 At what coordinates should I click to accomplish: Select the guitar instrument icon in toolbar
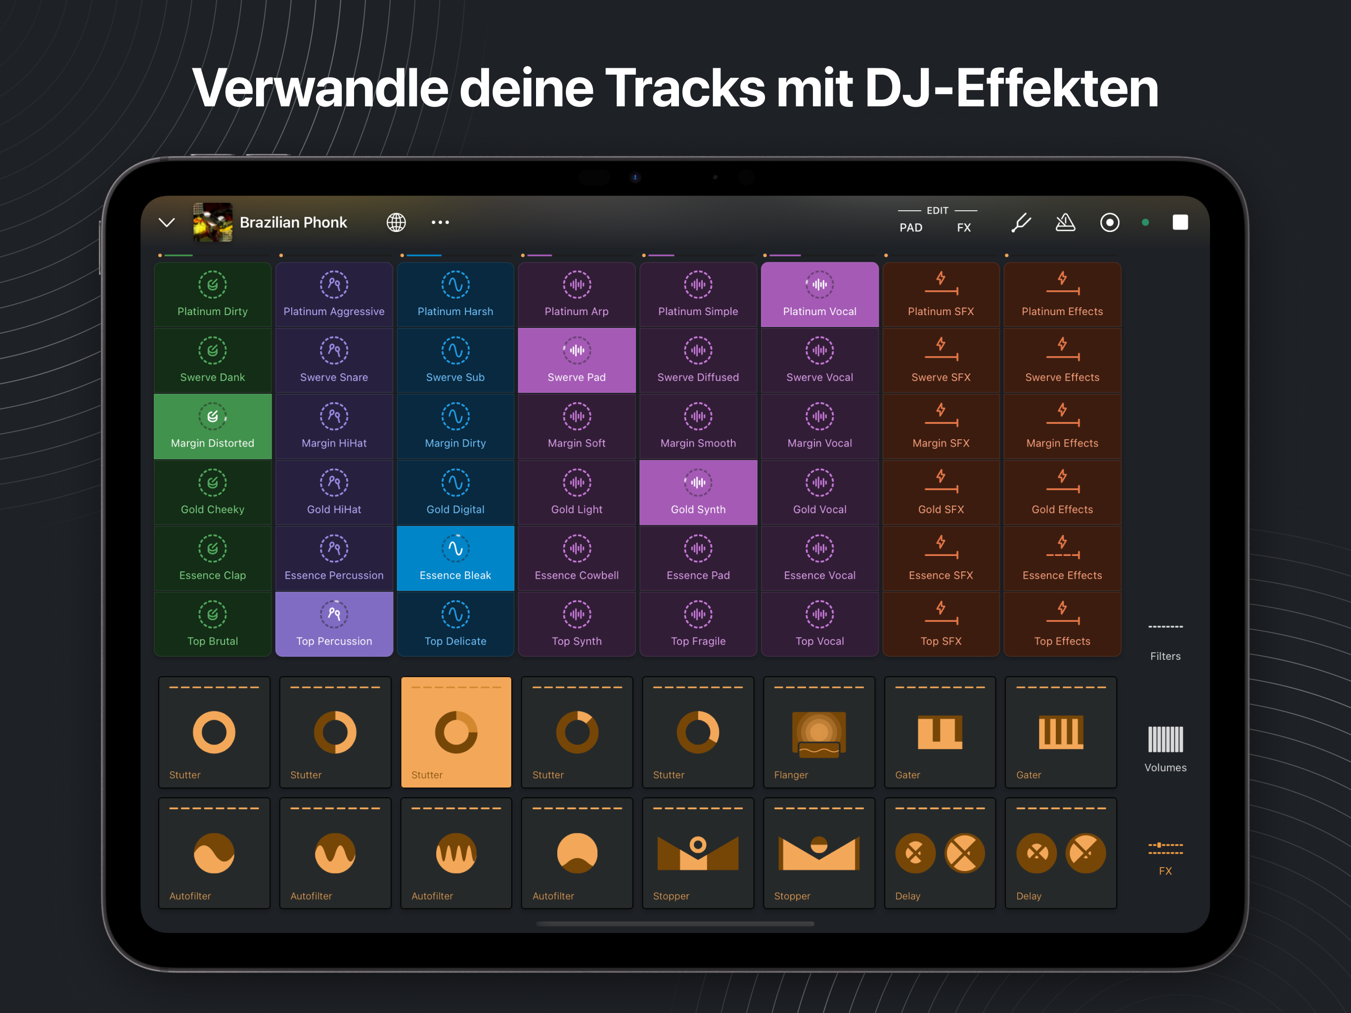pyautogui.click(x=1021, y=223)
